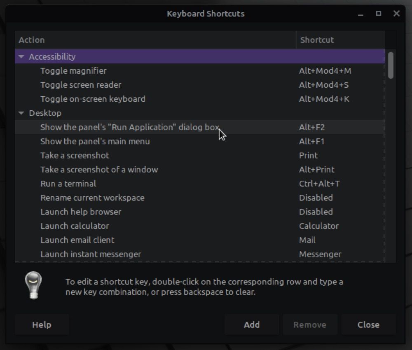Collapse the Accessibility category triangle
The image size is (412, 350).
(21, 57)
